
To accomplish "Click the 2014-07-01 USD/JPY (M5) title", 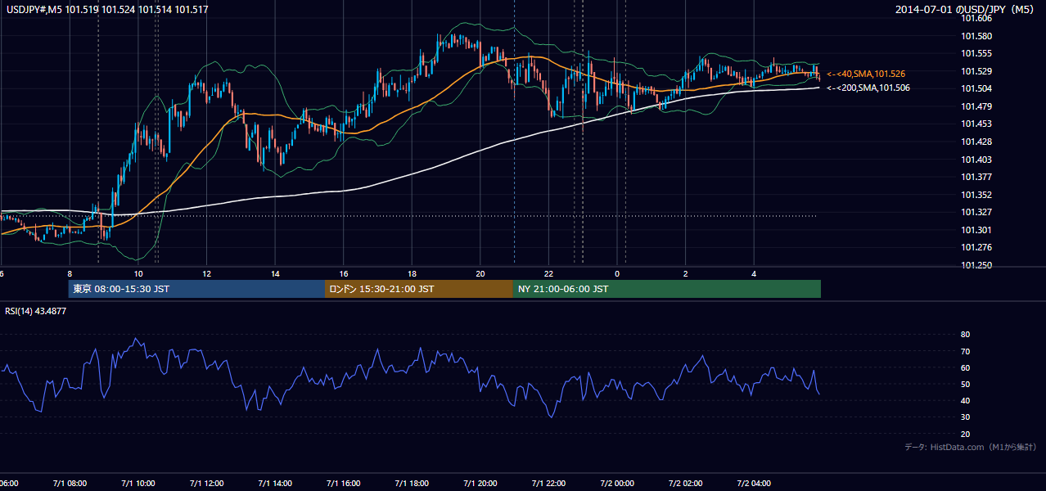I will click(967, 10).
